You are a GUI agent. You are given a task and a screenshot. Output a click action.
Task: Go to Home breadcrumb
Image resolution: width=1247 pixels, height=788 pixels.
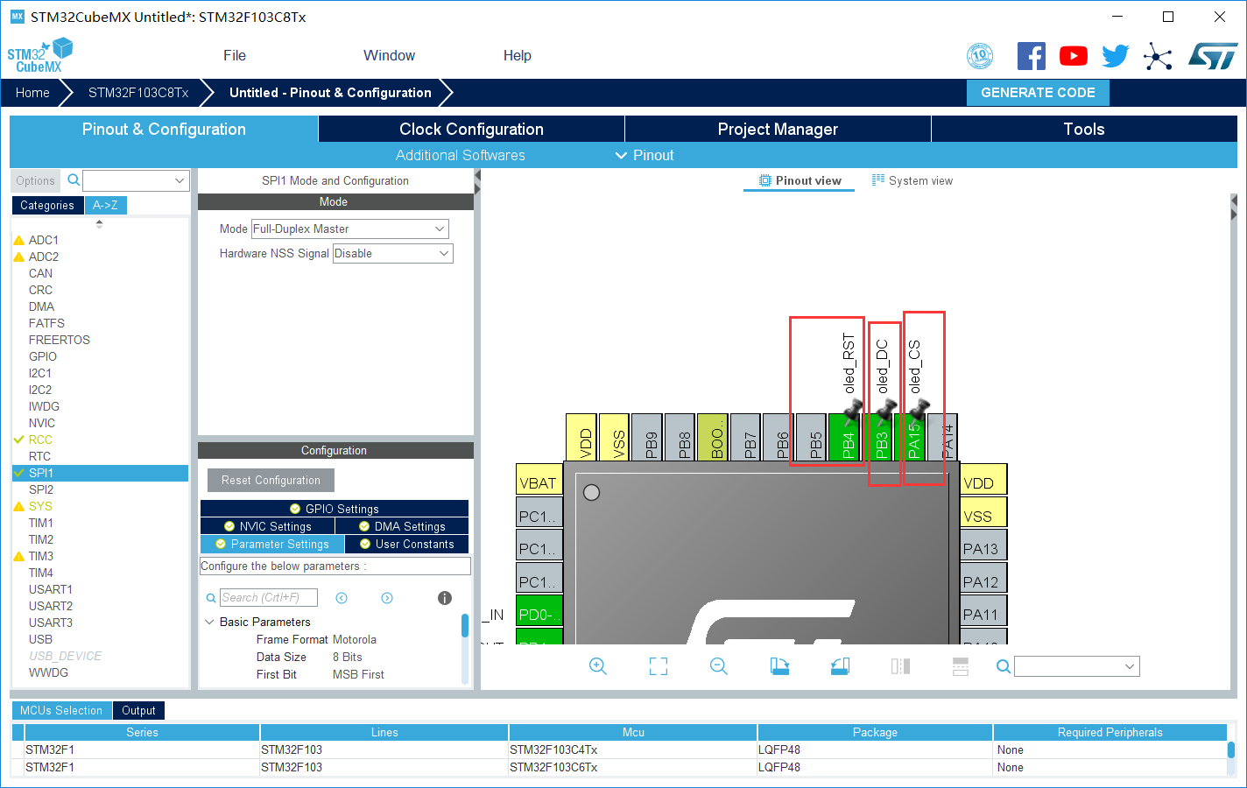point(32,93)
